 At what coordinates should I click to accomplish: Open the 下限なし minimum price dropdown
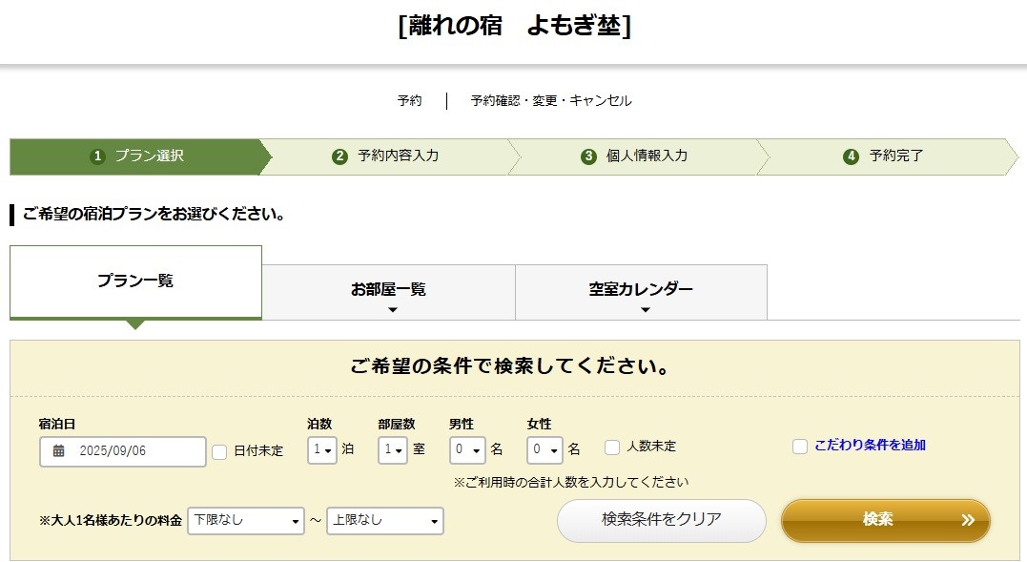(x=245, y=521)
